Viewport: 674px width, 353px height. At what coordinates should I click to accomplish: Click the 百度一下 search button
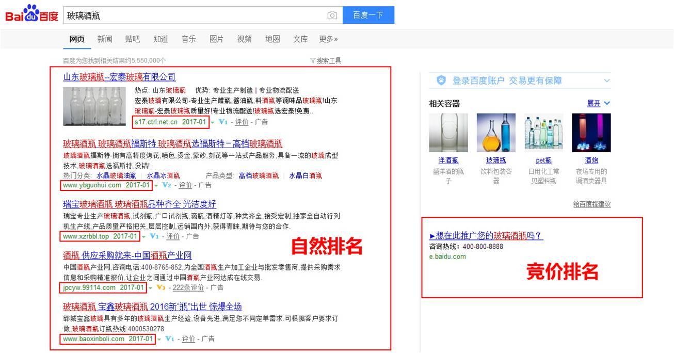(368, 15)
